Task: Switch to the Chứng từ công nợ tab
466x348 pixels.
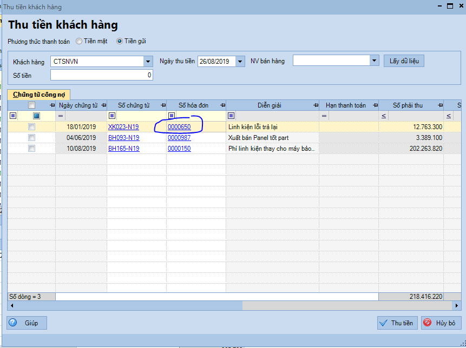Action: point(38,94)
